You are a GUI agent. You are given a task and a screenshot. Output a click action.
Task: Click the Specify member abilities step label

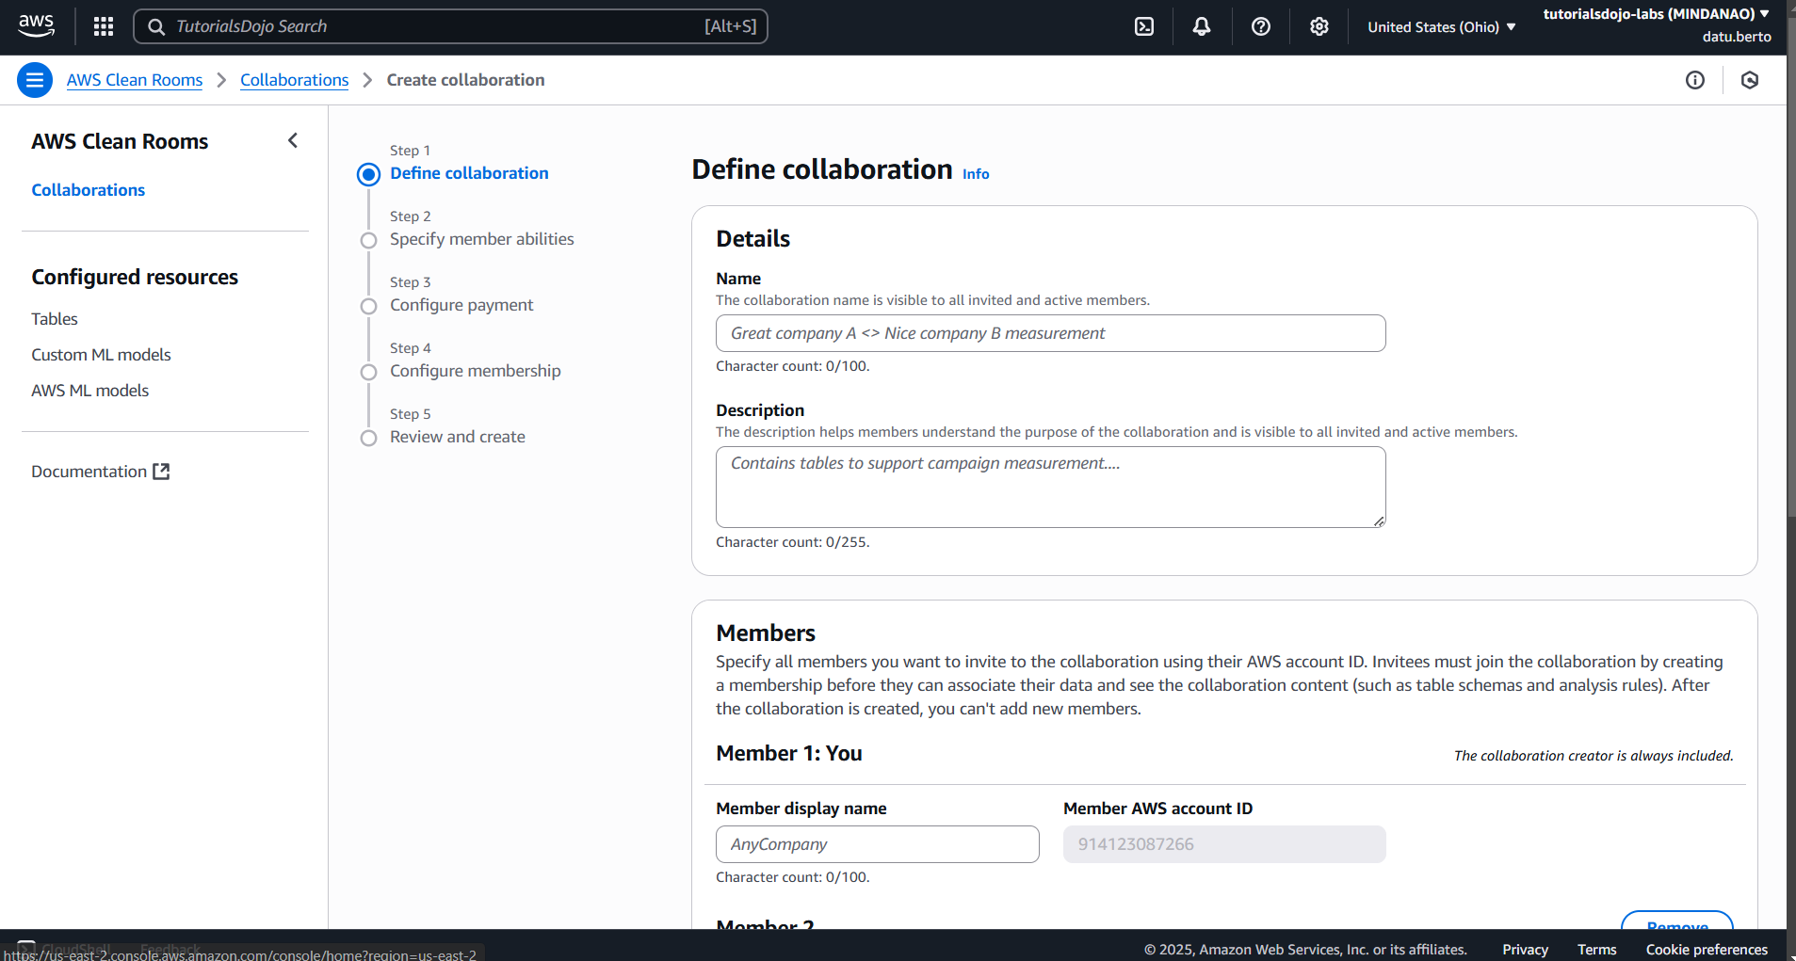pyautogui.click(x=482, y=239)
